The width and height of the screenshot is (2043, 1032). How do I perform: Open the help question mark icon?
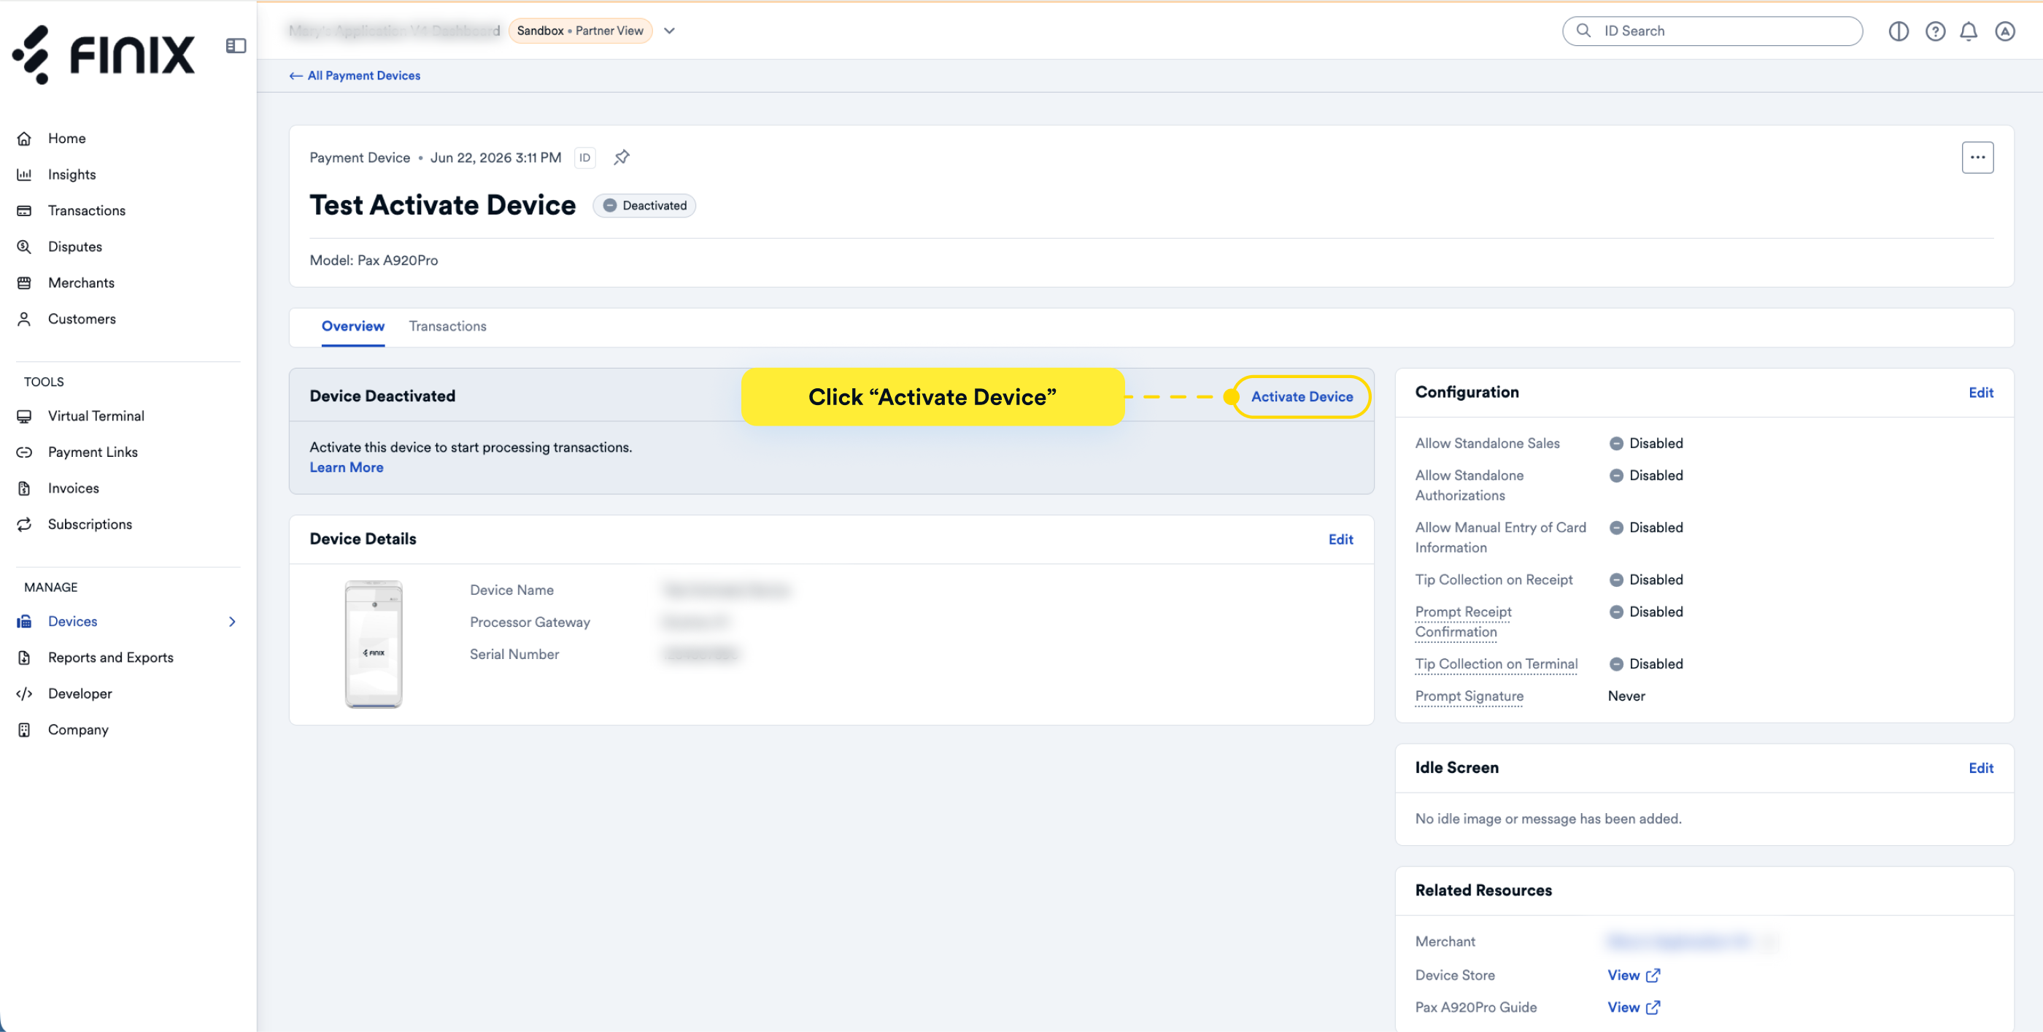[1935, 31]
